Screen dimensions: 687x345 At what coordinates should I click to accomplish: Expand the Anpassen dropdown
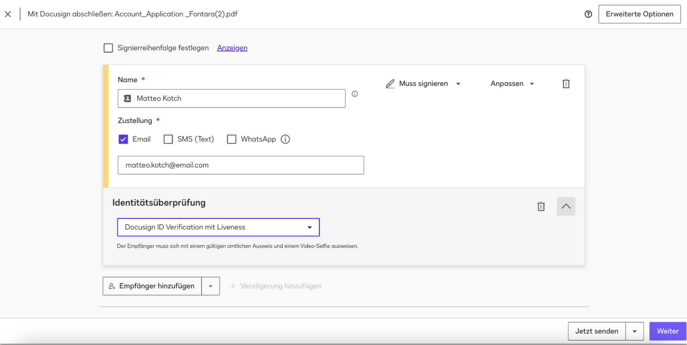click(512, 84)
